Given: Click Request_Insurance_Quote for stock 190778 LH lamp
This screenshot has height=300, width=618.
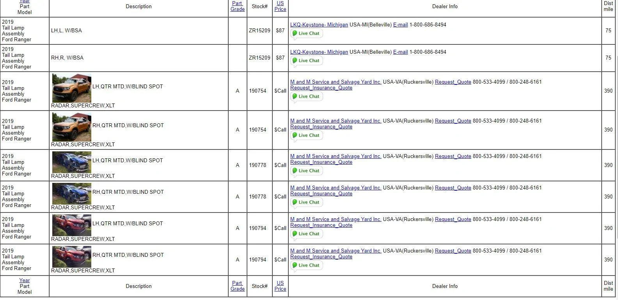Looking at the screenshot, I should (321, 162).
